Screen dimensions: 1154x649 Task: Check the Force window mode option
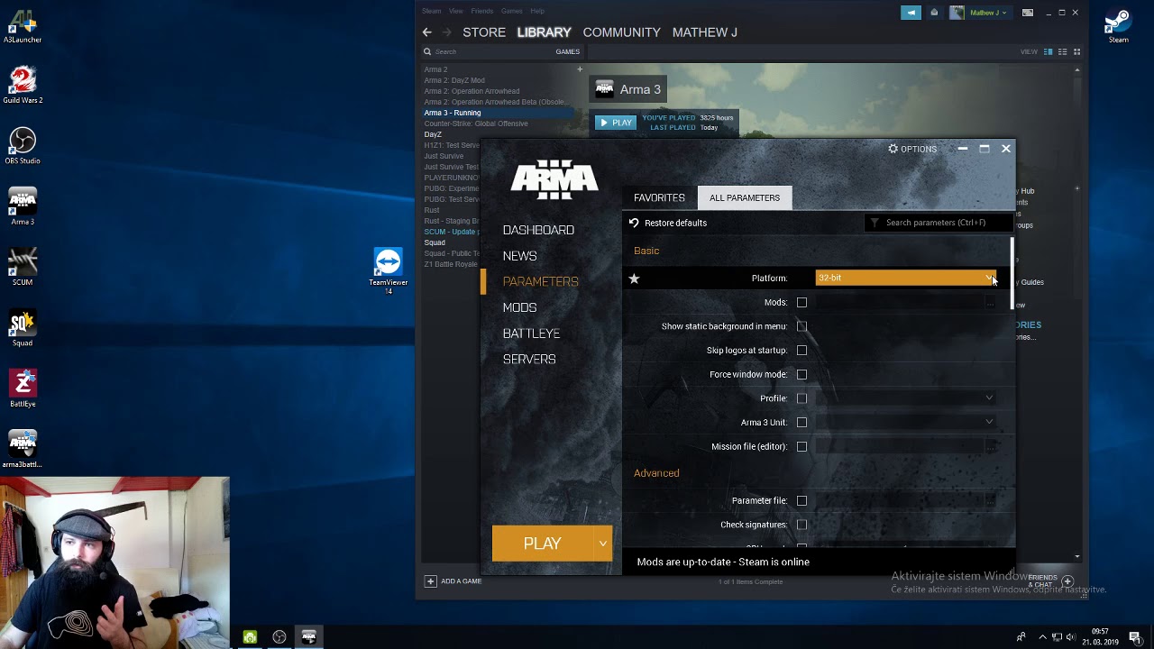(x=801, y=375)
